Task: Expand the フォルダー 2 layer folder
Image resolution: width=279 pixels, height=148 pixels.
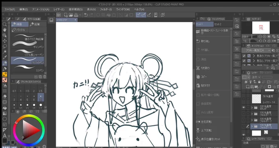Action: [x=252, y=120]
